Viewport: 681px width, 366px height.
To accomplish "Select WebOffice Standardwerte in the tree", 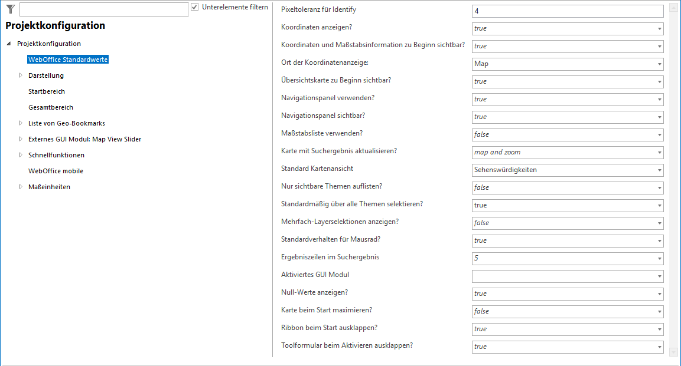I will coord(68,60).
